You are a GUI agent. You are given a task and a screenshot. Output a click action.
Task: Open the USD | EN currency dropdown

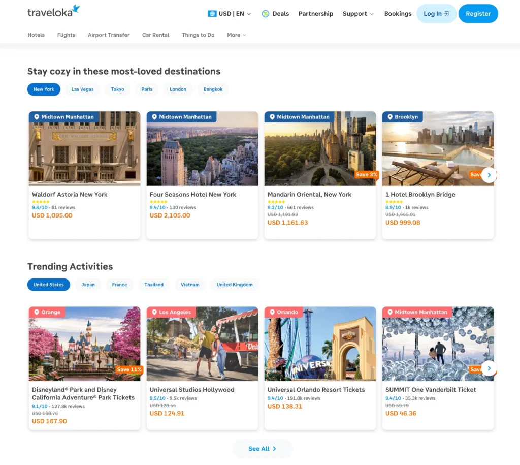click(230, 14)
